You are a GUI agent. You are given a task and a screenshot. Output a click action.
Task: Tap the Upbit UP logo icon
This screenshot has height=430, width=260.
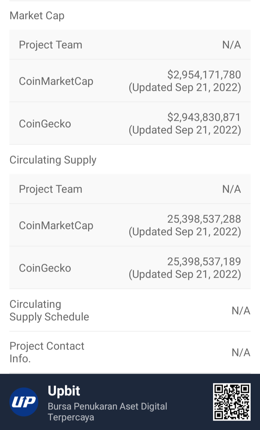pyautogui.click(x=24, y=402)
